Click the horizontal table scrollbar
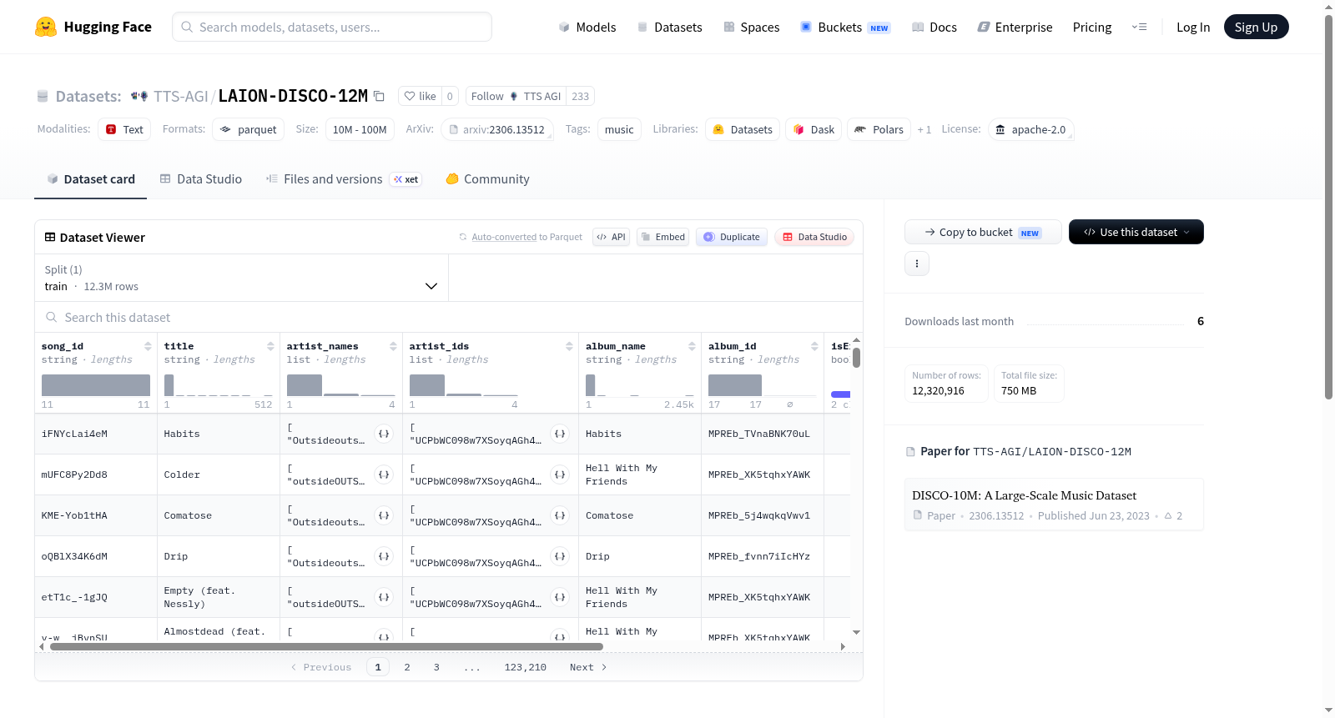This screenshot has width=1335, height=718. point(326,646)
